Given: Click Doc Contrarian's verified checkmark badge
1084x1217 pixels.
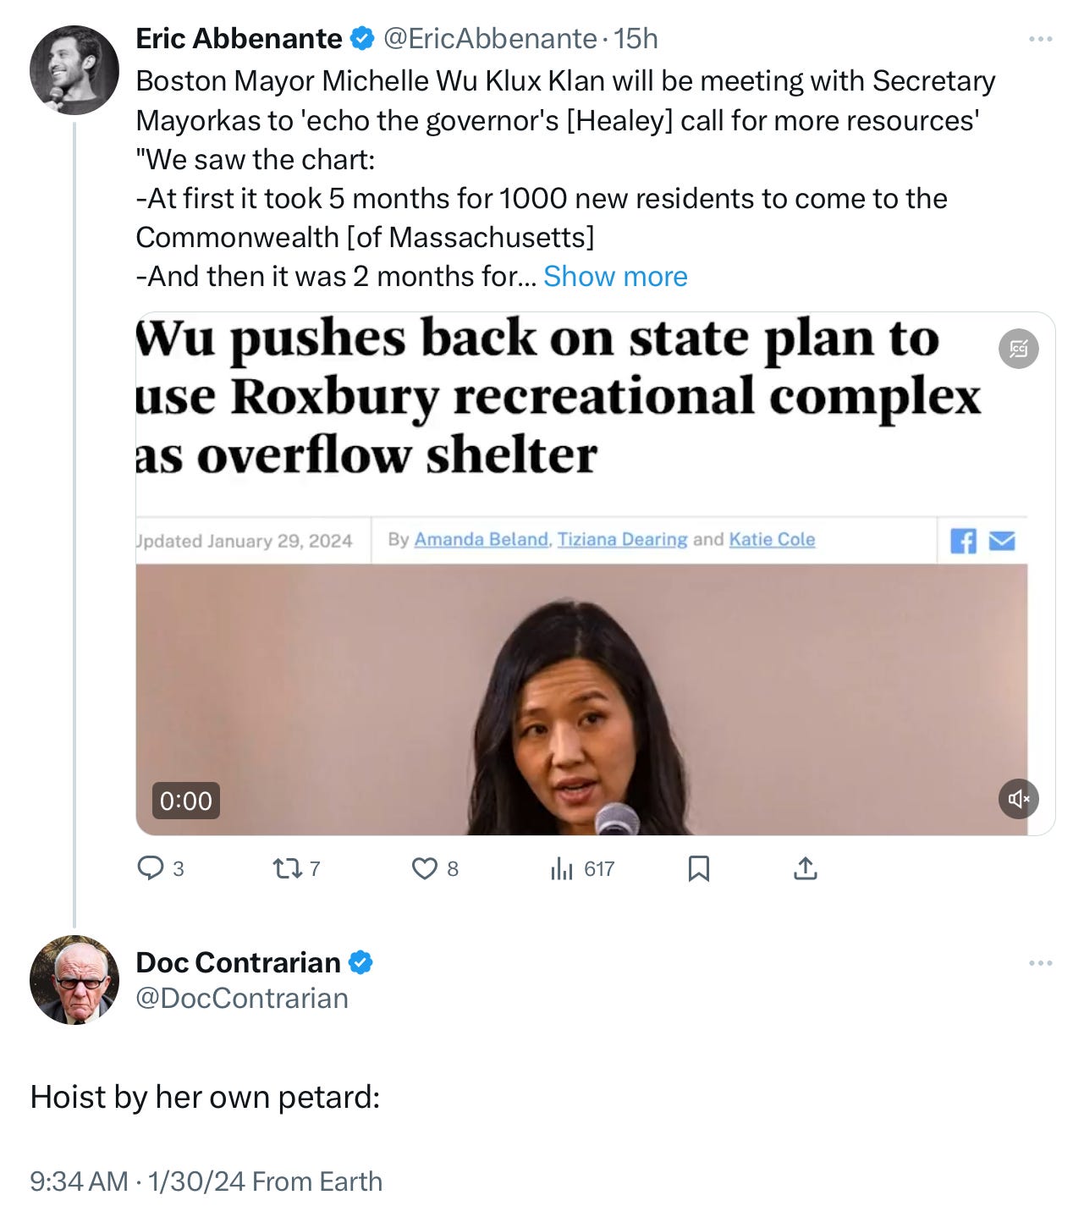Looking at the screenshot, I should [360, 962].
